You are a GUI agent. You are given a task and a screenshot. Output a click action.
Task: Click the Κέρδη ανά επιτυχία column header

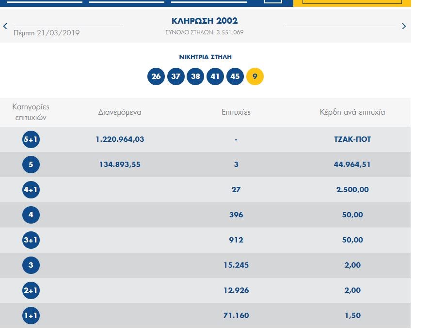pyautogui.click(x=352, y=112)
